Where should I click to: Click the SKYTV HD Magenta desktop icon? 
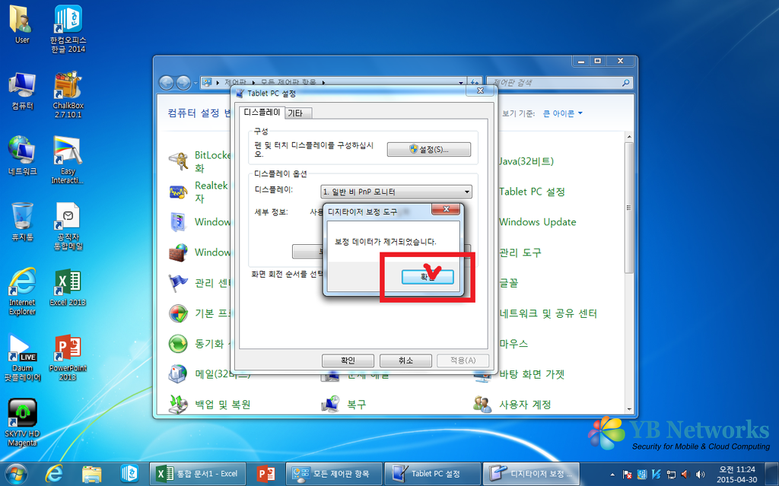click(x=22, y=422)
